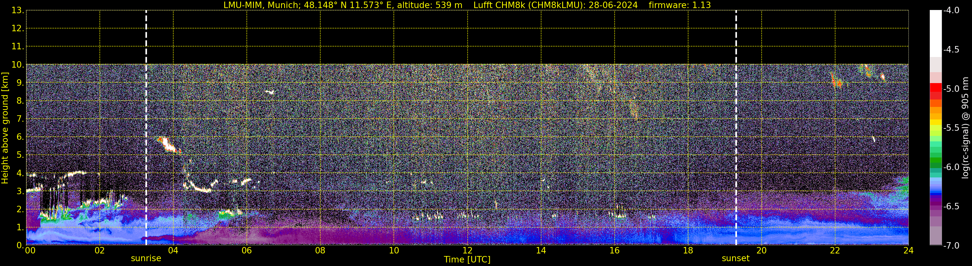The image size is (972, 266).
Task: Click time-axis tick label '02'
Action: click(x=100, y=251)
